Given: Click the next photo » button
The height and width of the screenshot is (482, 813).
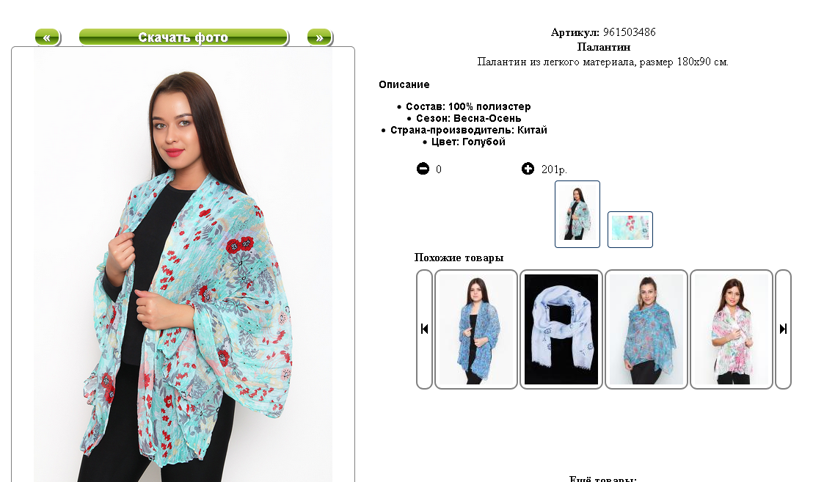Looking at the screenshot, I should (x=319, y=37).
